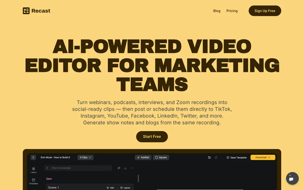Click Add in the Scene 1 row
The width and height of the screenshot is (304, 190).
110,188
